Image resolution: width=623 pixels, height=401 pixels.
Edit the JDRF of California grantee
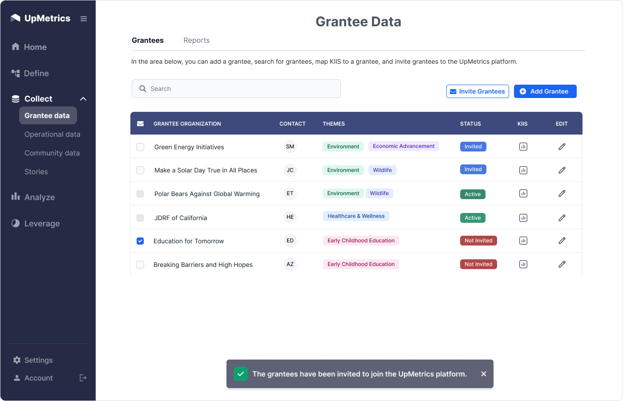[562, 218]
